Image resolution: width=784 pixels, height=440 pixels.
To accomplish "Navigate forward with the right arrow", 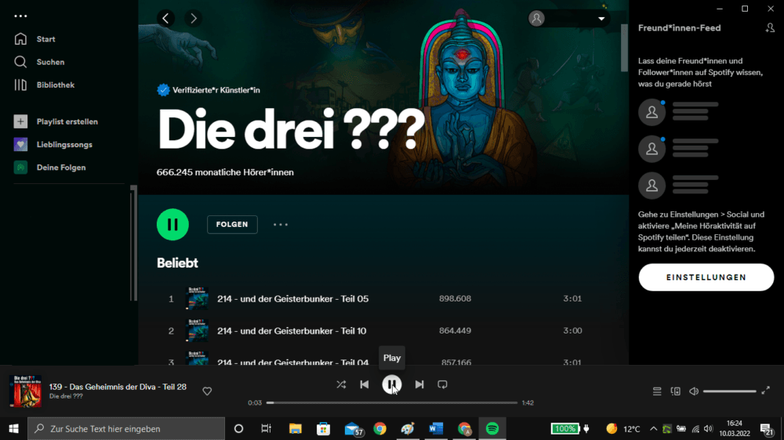I will click(194, 19).
